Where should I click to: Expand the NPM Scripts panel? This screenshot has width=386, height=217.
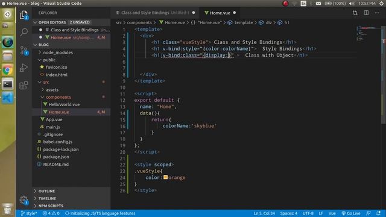point(71,206)
